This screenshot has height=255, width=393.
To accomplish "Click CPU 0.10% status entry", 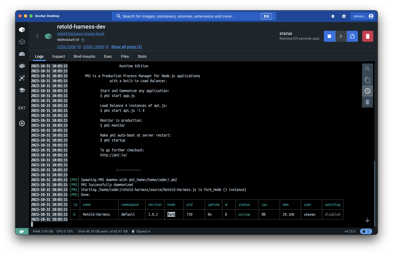I will (65, 231).
